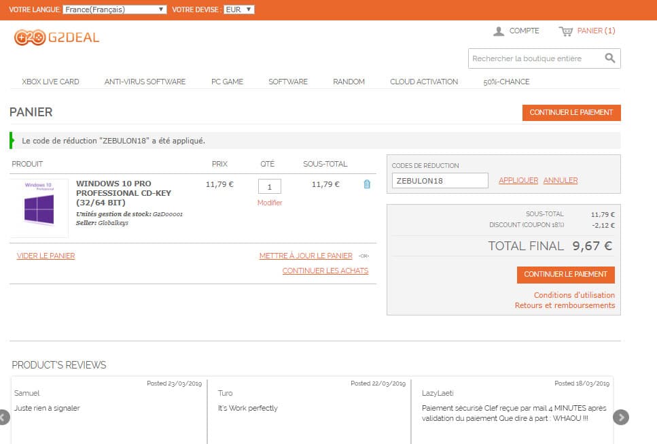Open the 50%-Chance category
The image size is (657, 444).
[506, 82]
